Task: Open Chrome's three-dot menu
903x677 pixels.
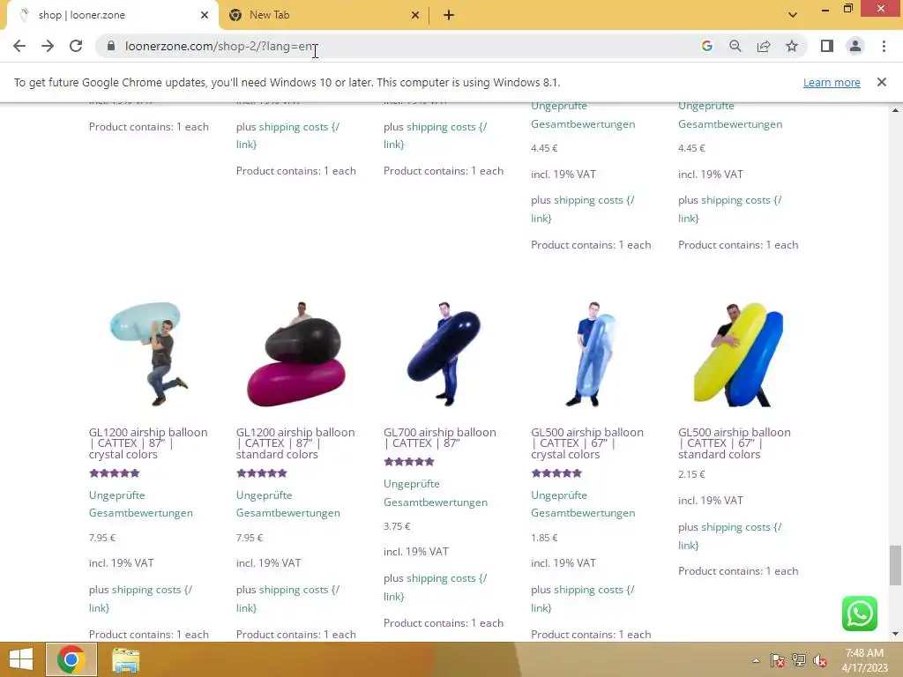Action: [x=884, y=46]
